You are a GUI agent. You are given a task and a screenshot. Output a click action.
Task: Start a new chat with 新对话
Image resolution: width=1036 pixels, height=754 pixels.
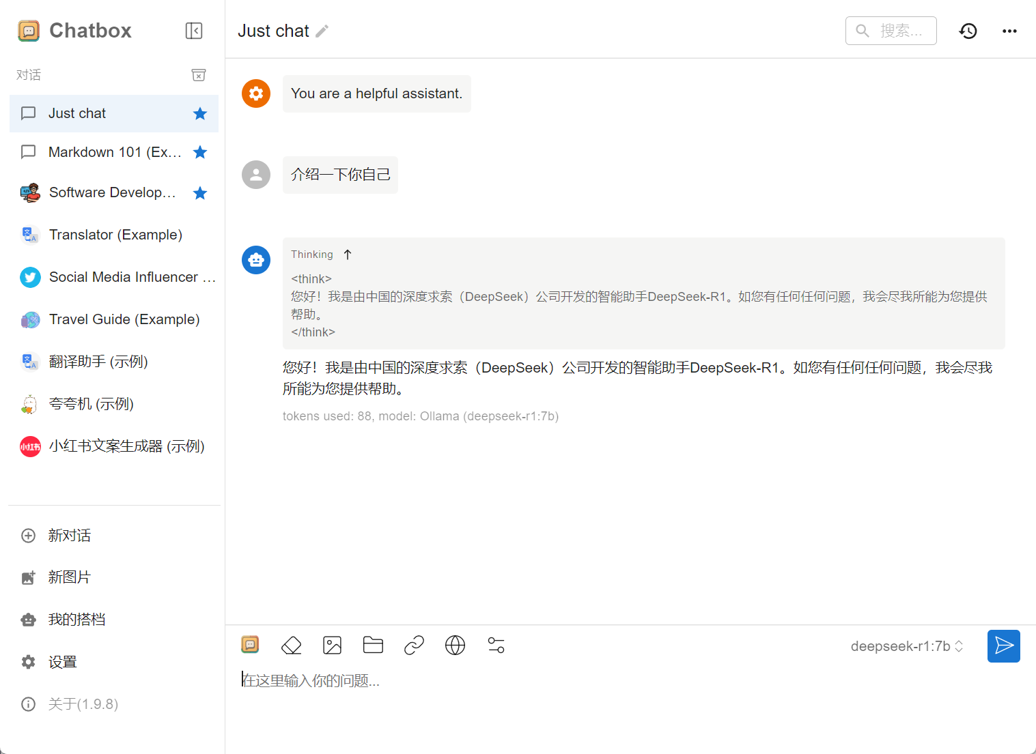114,536
